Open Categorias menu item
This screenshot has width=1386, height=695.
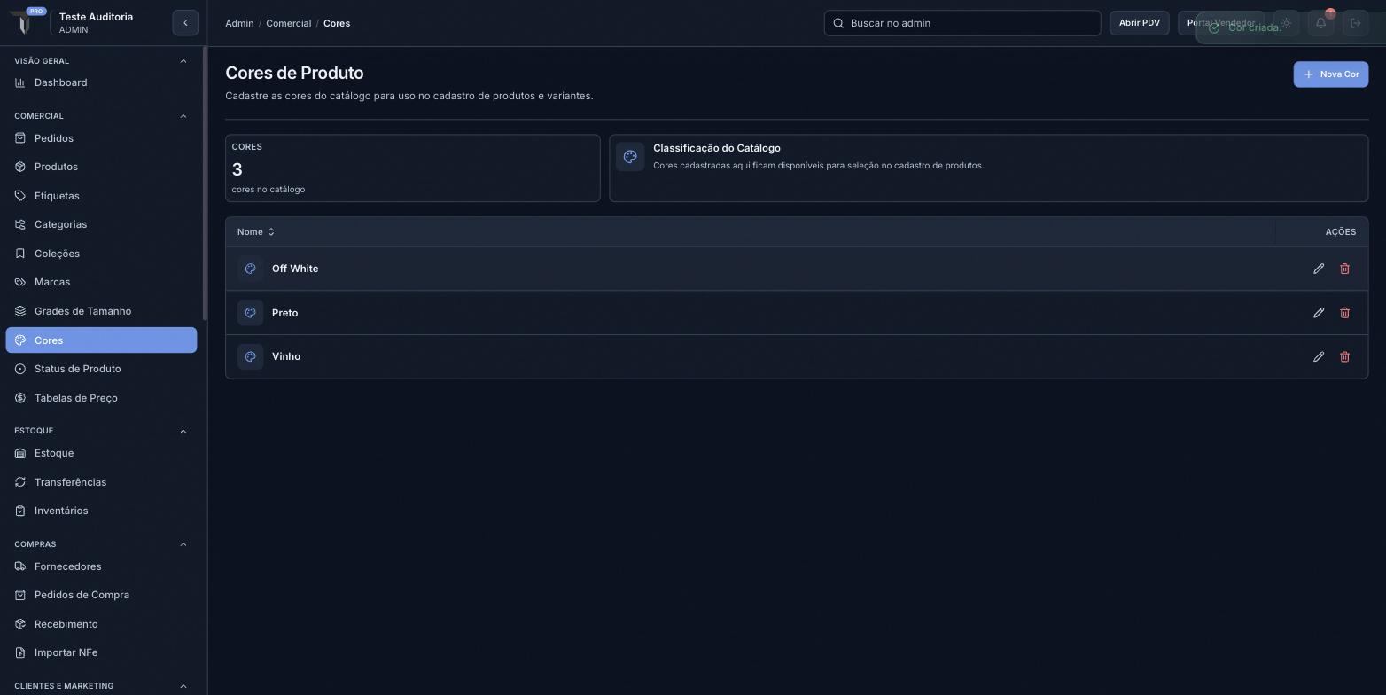tap(101, 224)
